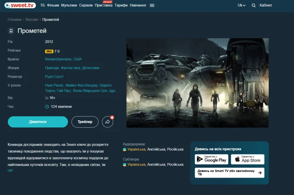
Task: Open the Uk language dropdown
Action: [241, 5]
